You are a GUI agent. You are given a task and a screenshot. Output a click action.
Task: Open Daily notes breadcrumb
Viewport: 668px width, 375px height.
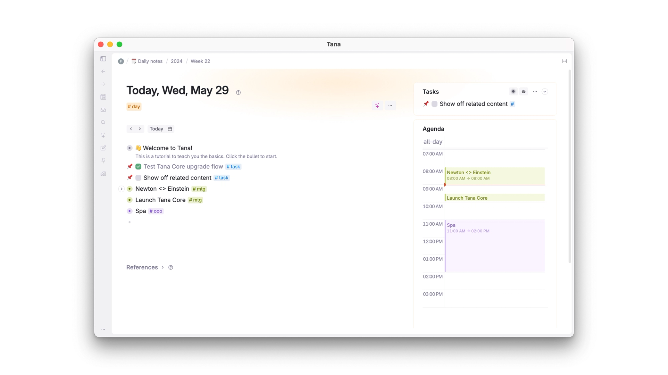[150, 61]
